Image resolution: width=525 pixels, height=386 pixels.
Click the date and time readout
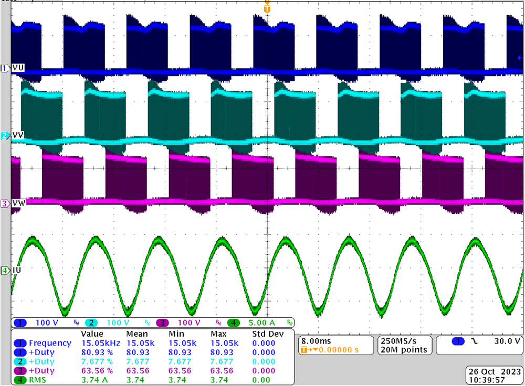coord(493,375)
